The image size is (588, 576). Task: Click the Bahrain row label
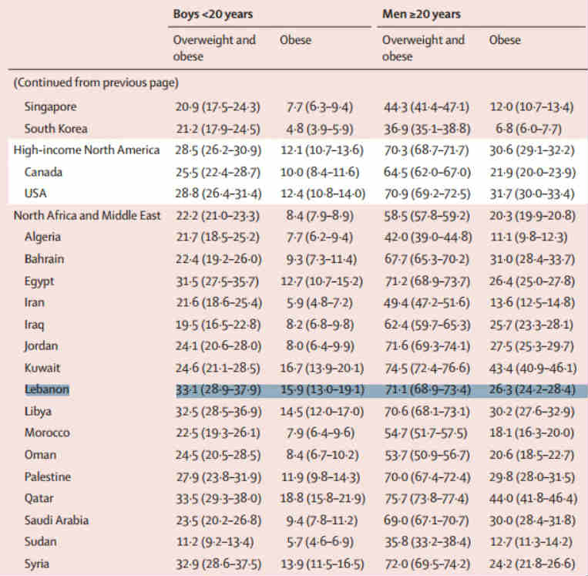pos(44,259)
